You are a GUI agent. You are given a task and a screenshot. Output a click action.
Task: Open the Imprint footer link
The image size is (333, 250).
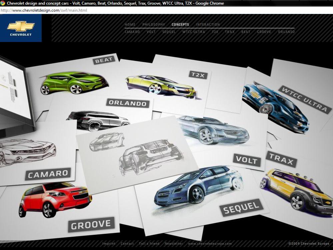coord(109,244)
